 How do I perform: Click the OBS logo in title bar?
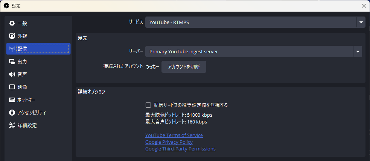(x=6, y=6)
